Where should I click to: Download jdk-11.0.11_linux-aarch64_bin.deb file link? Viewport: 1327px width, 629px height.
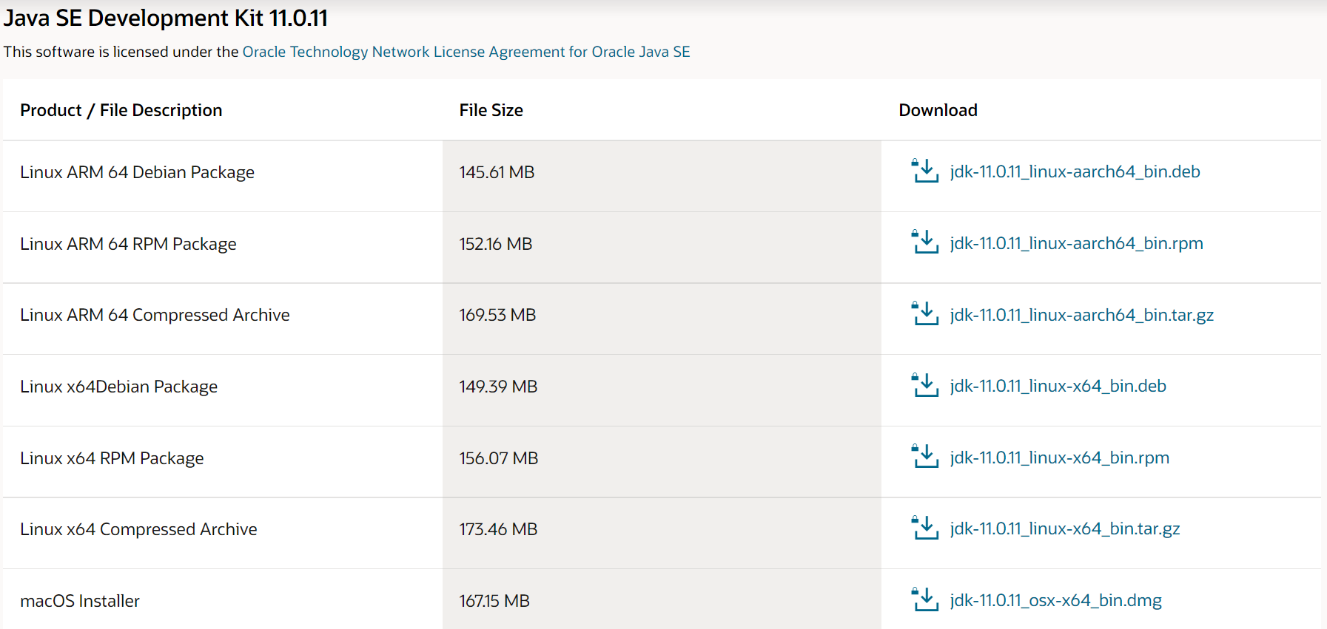point(1075,171)
